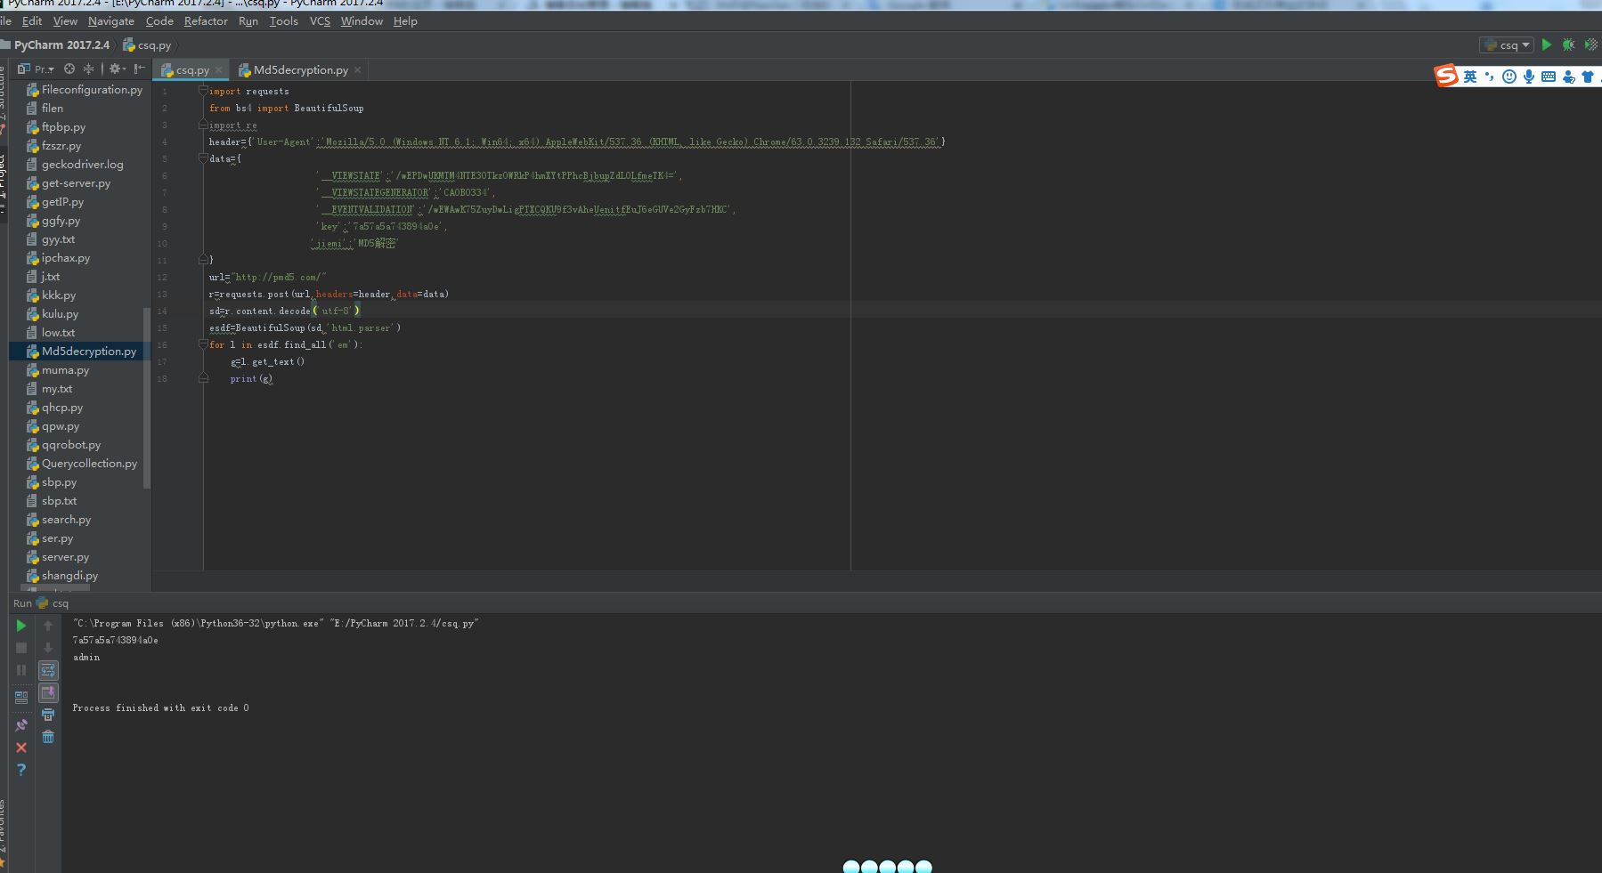Viewport: 1602px width, 873px height.
Task: Switch to the Md5decryption.py tab
Action: click(x=300, y=70)
